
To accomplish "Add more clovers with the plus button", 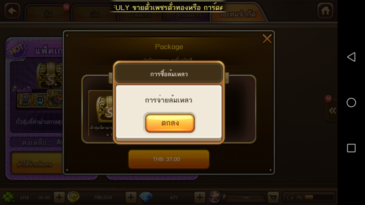I will pyautogui.click(x=59, y=197).
